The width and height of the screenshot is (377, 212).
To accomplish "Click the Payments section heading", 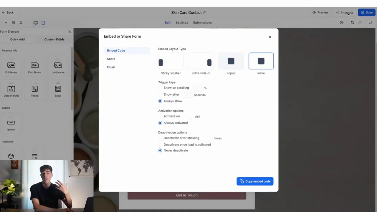I will (x=7, y=142).
